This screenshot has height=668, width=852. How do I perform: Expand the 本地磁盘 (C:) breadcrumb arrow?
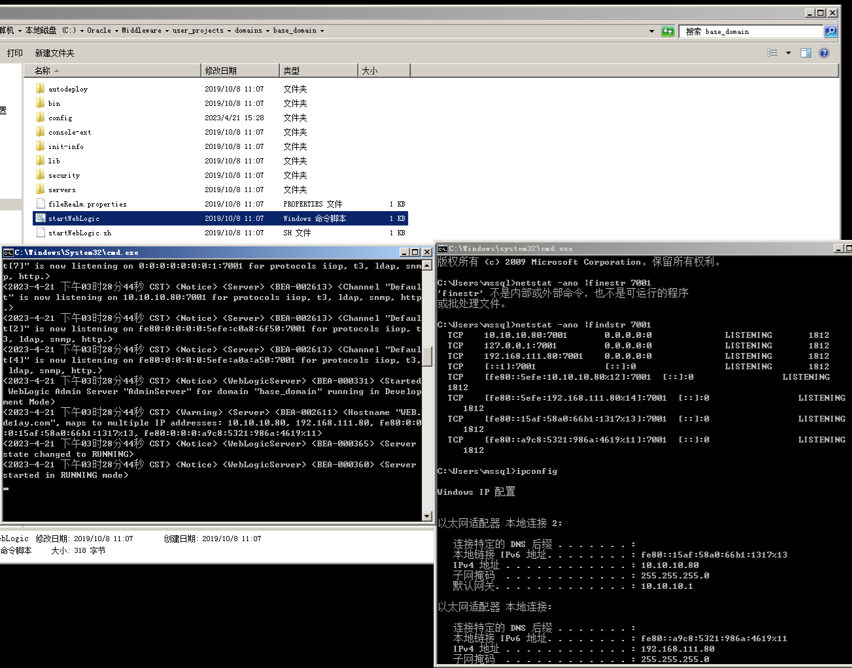point(82,31)
